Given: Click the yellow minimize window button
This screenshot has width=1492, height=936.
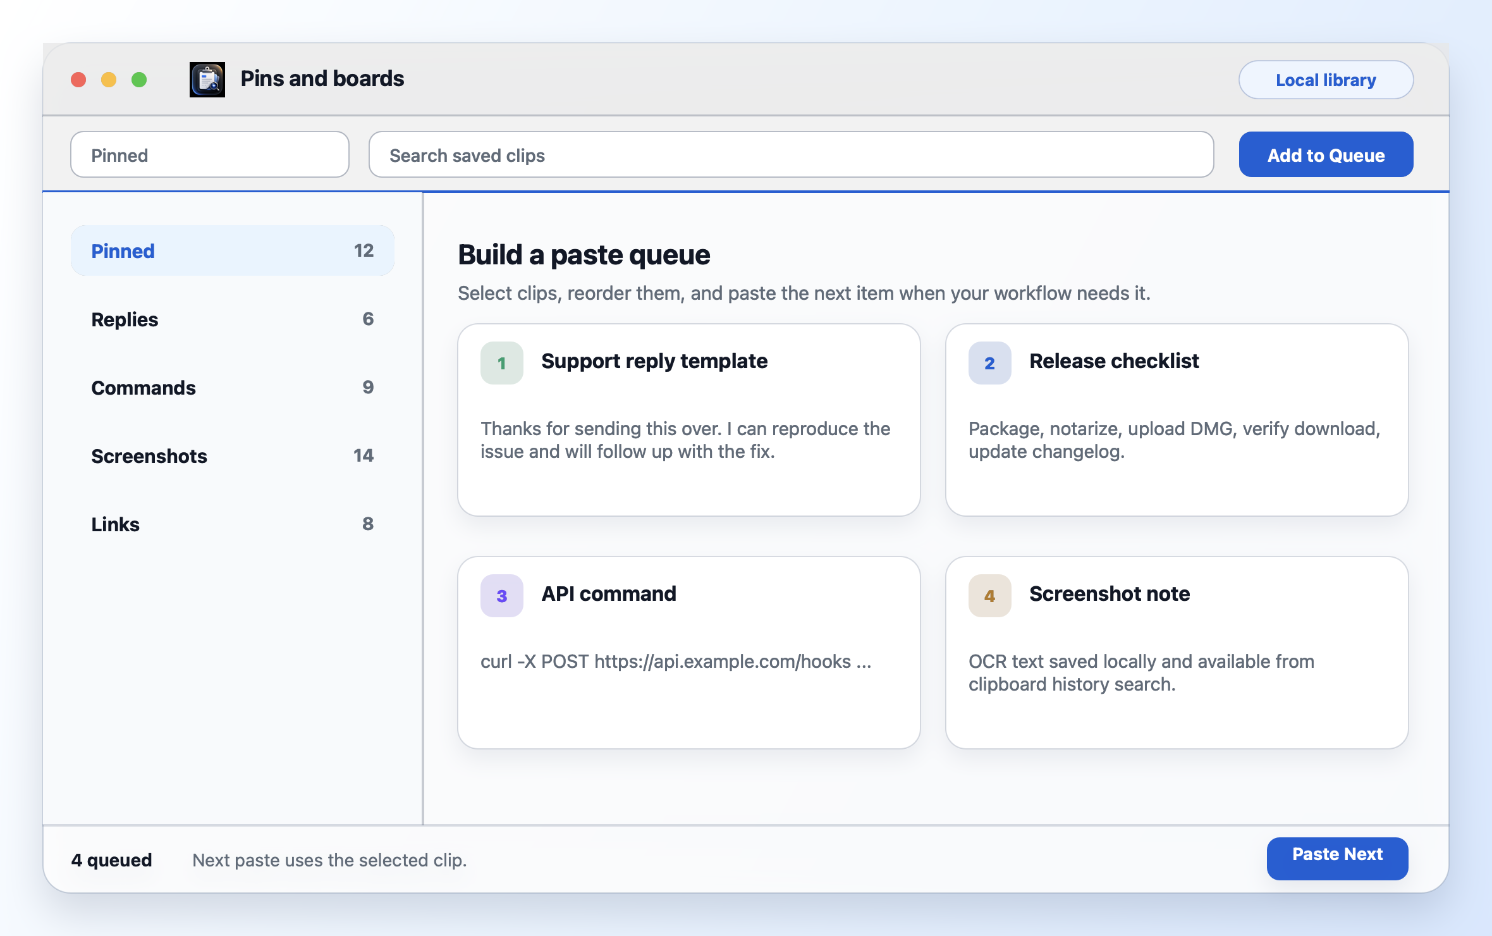Looking at the screenshot, I should 109,80.
